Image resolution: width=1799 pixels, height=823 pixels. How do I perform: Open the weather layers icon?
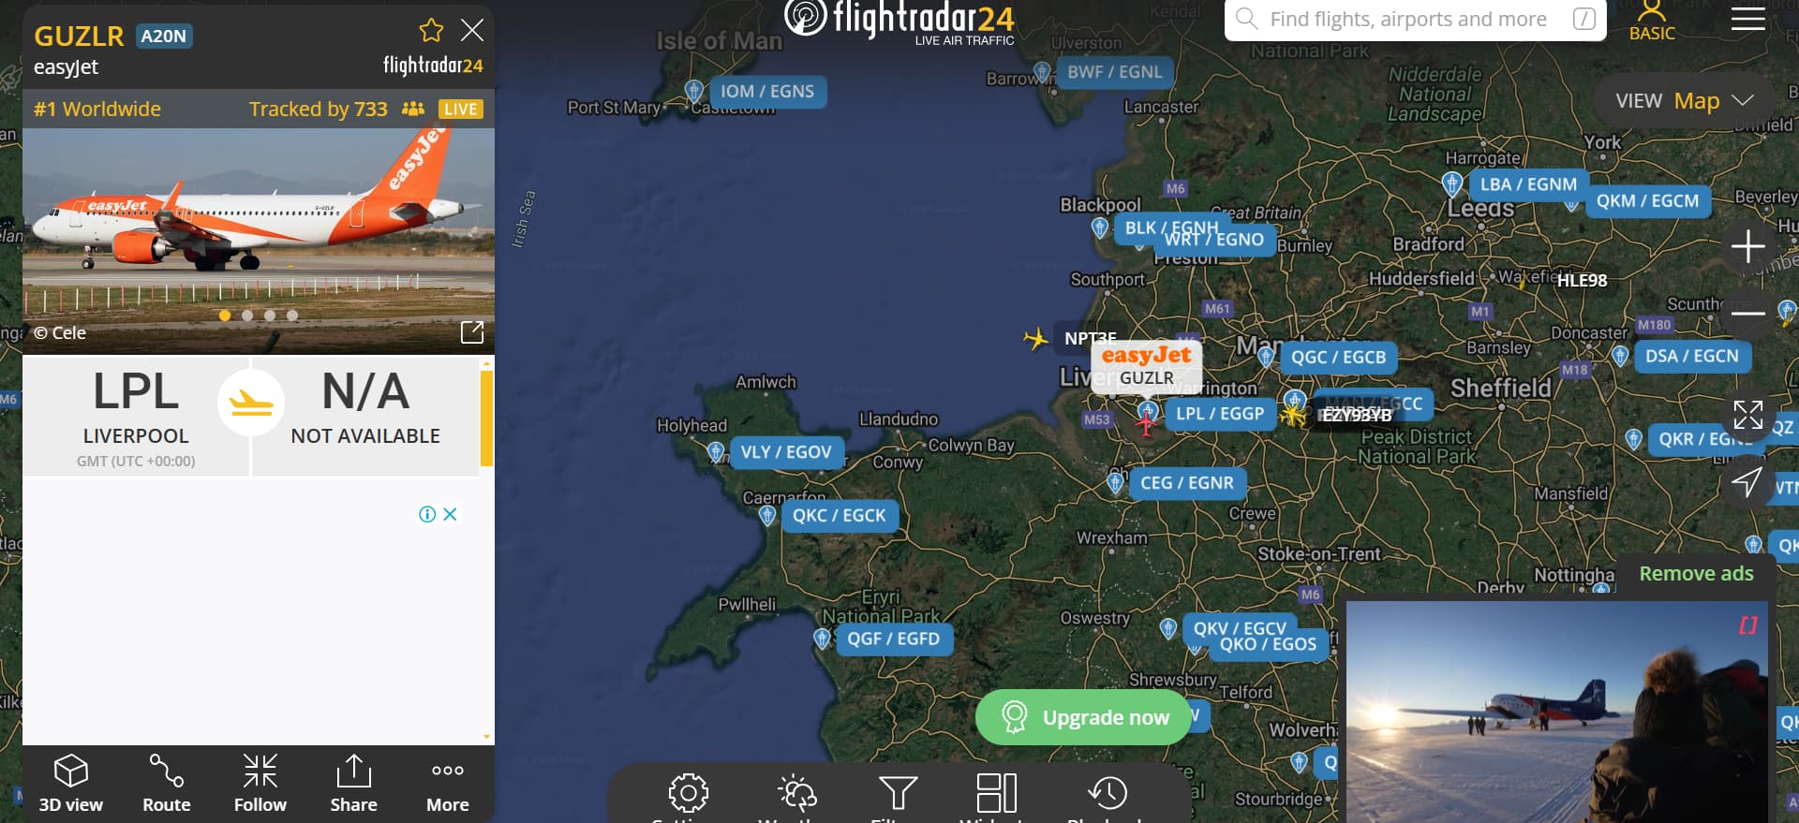point(797,793)
